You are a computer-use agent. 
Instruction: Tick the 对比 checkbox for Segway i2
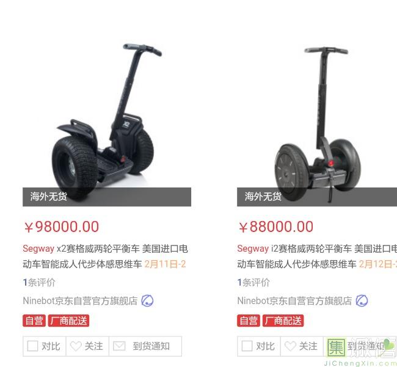coord(247,346)
